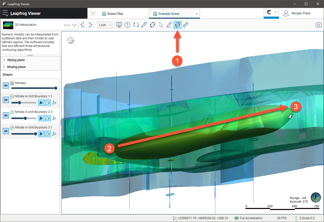This screenshot has height=222, width=324.
Task: Click the hamburger menu next to Leapfrog Viewer
Action: [x=5, y=13]
